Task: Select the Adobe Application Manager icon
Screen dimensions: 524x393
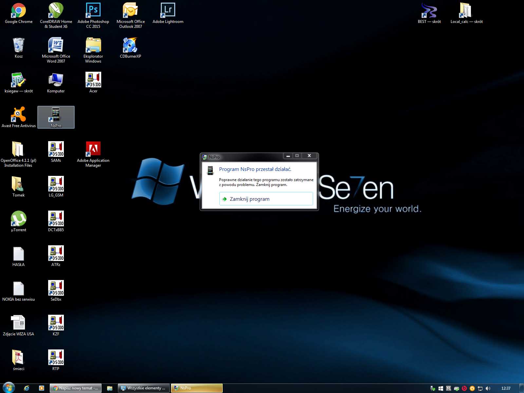Action: (x=93, y=155)
